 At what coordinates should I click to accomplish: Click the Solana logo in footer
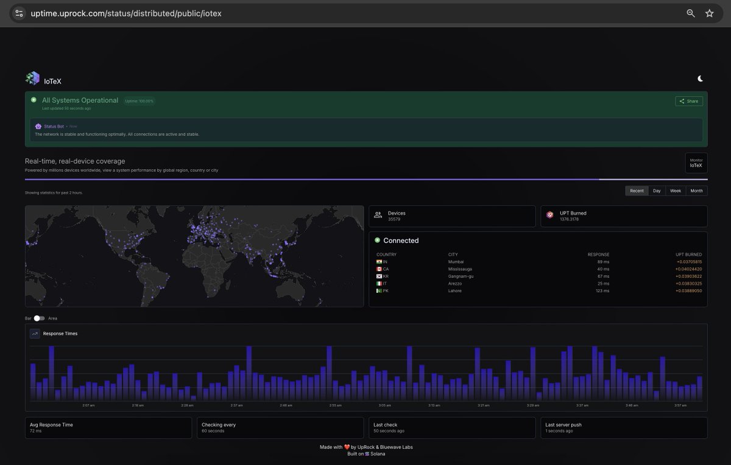367,454
